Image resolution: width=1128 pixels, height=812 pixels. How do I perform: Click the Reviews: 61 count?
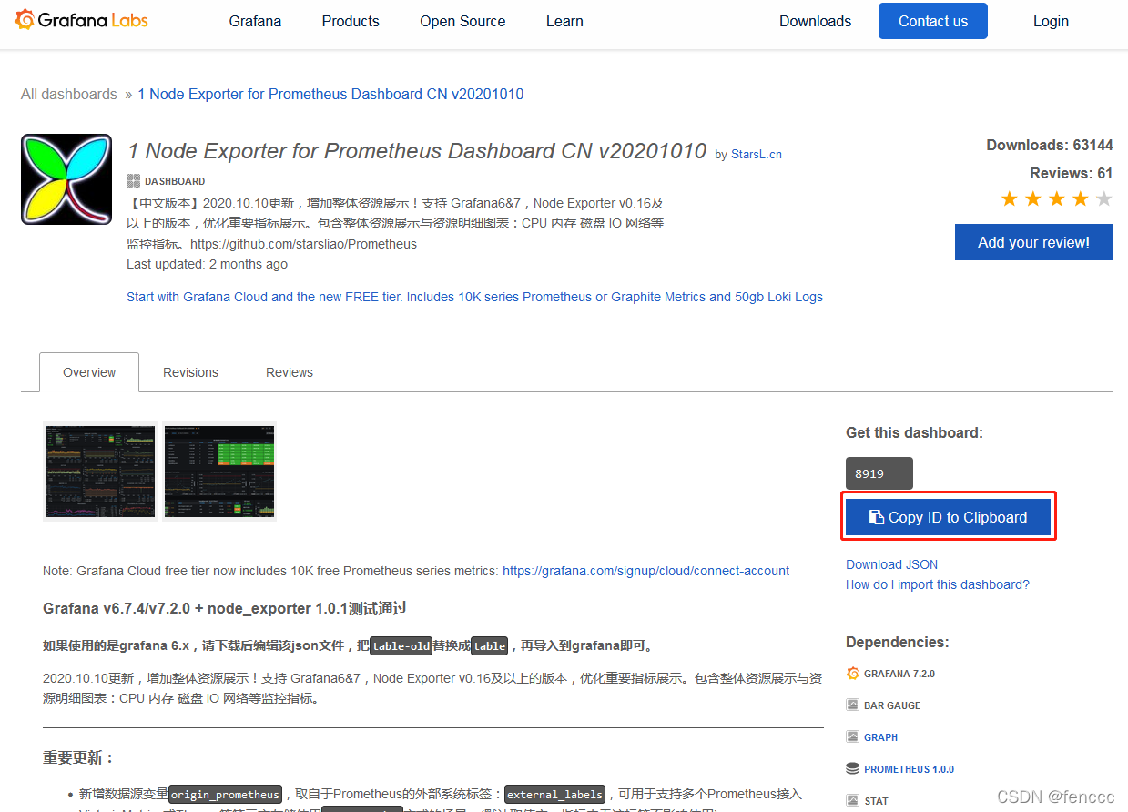[1072, 173]
